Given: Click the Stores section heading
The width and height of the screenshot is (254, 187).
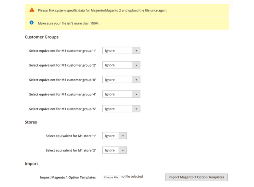Looking at the screenshot, I should pos(31,122).
